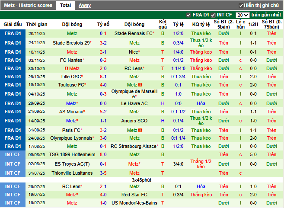Uncheck the FRA D1 filter checkbox

[188, 15]
